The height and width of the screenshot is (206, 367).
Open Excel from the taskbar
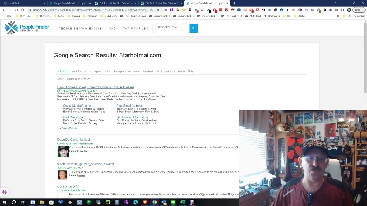[182, 202]
